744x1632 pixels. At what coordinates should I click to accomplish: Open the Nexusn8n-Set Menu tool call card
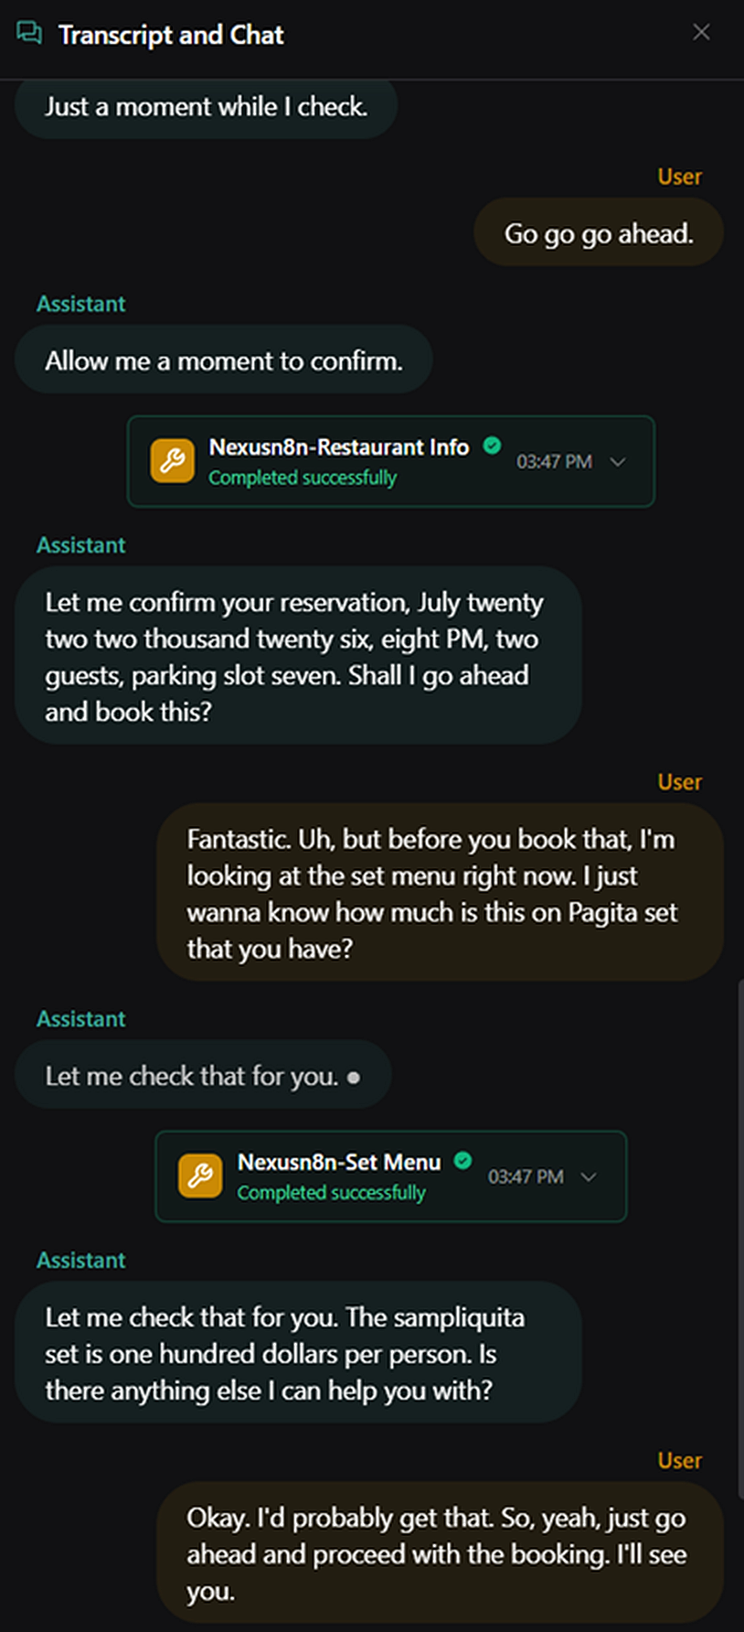[x=391, y=1176]
